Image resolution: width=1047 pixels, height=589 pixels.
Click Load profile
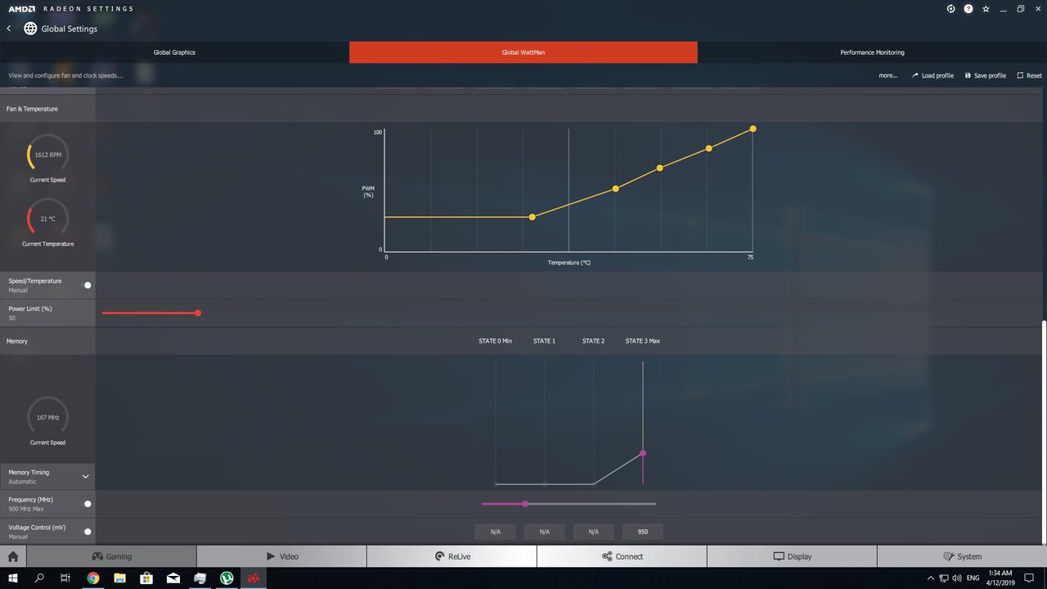(x=932, y=75)
